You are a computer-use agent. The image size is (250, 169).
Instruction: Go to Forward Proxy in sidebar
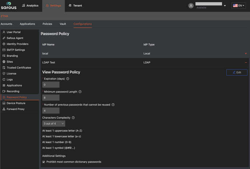(16, 109)
